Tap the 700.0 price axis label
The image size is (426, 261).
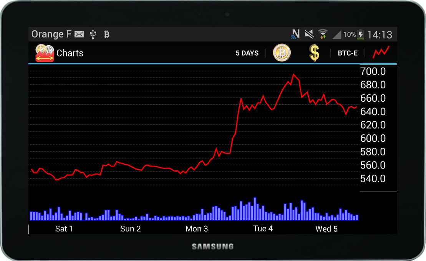coord(373,71)
